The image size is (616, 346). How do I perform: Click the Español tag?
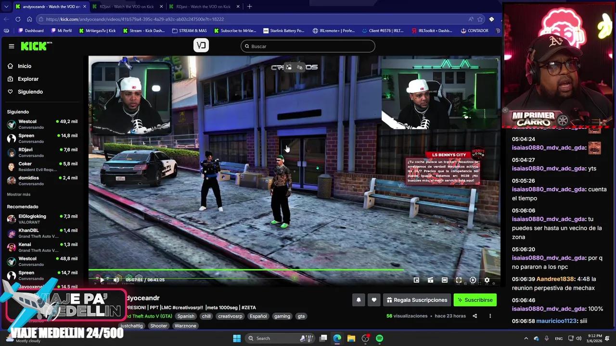click(258, 316)
